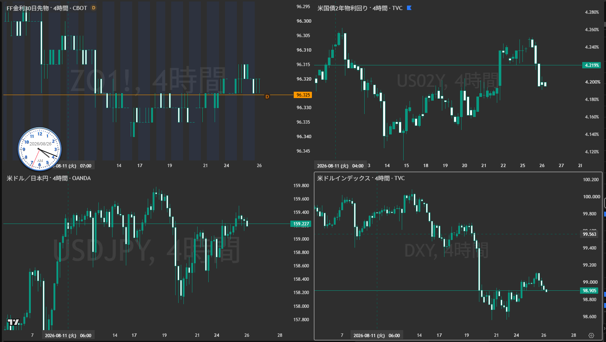
Task: Click the 2026-08-11 06:00 date label on USD/JPY axis
Action: tap(68, 335)
